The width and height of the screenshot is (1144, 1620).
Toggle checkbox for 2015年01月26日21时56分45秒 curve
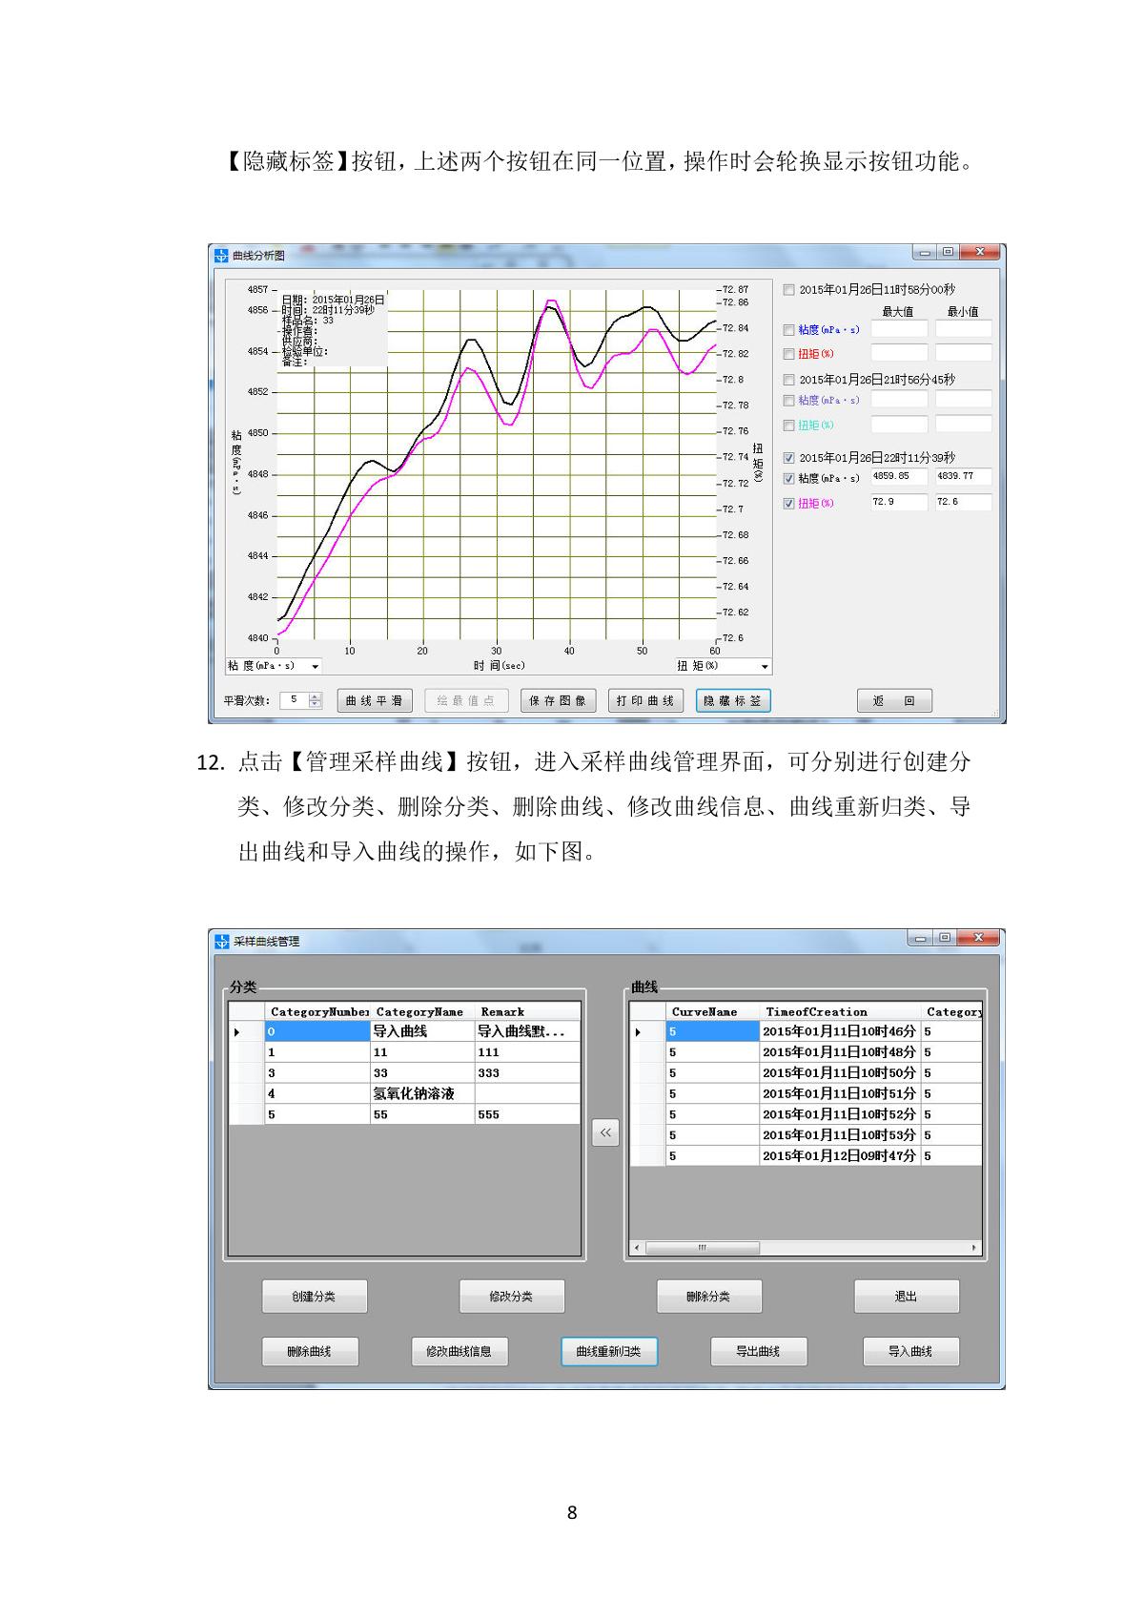pos(788,380)
